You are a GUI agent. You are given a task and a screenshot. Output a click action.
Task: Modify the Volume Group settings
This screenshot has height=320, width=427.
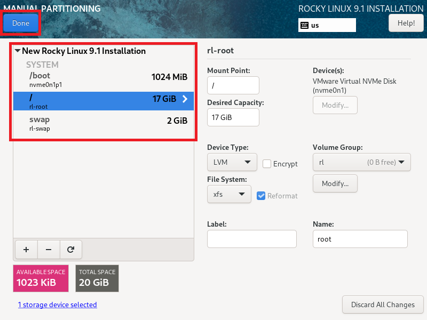[x=335, y=183]
